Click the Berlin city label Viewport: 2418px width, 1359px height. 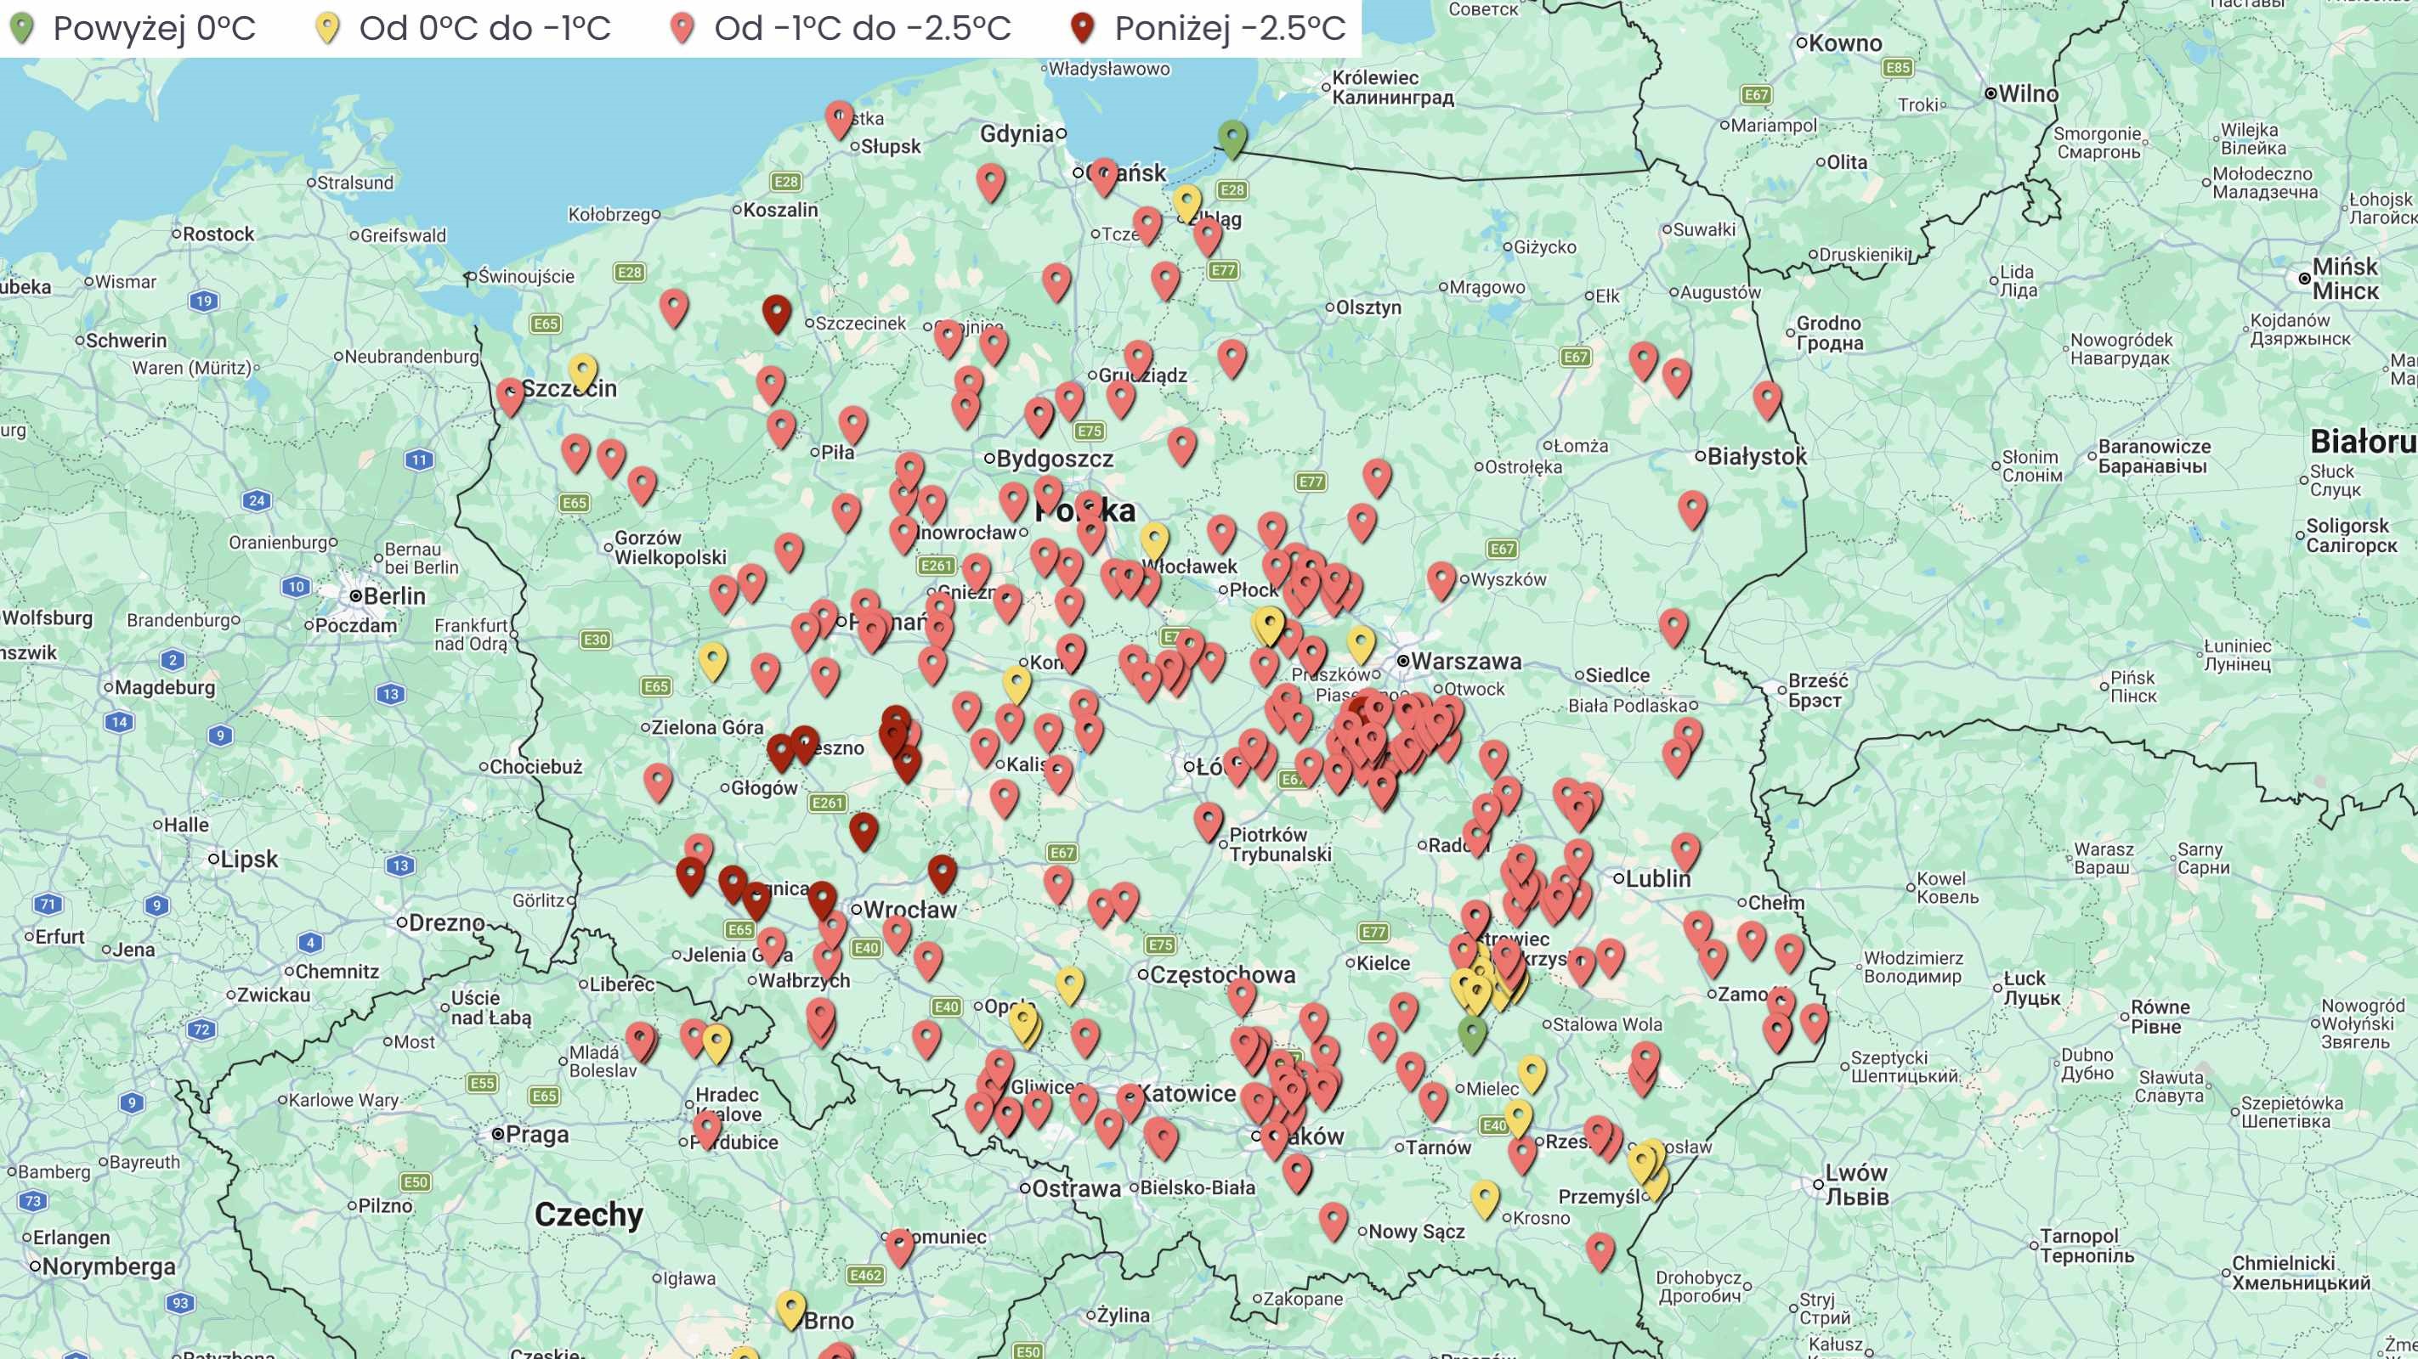[x=394, y=595]
